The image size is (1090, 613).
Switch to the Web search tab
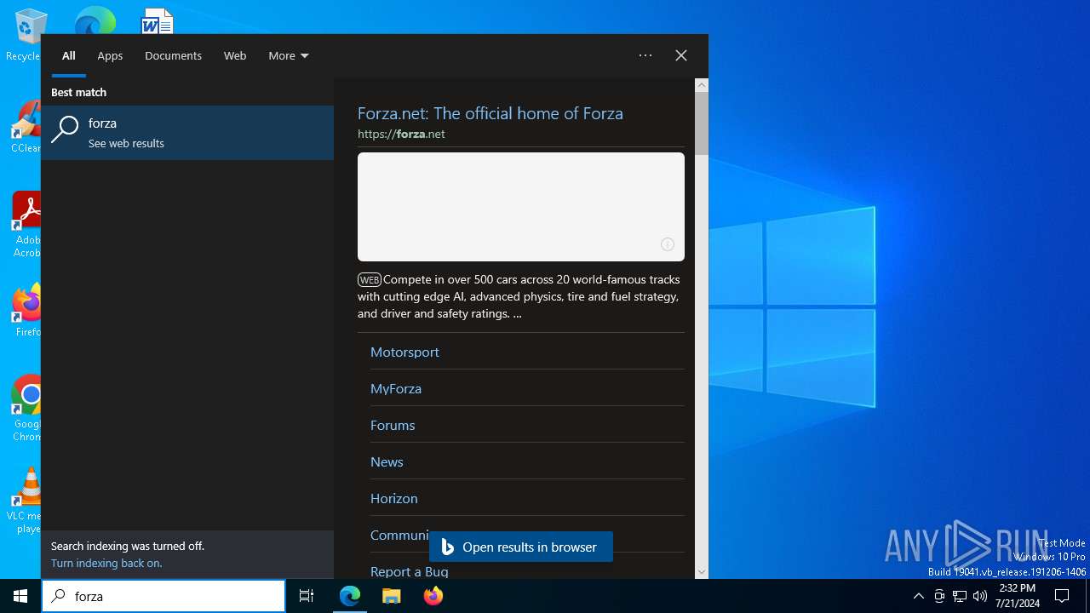(x=235, y=55)
